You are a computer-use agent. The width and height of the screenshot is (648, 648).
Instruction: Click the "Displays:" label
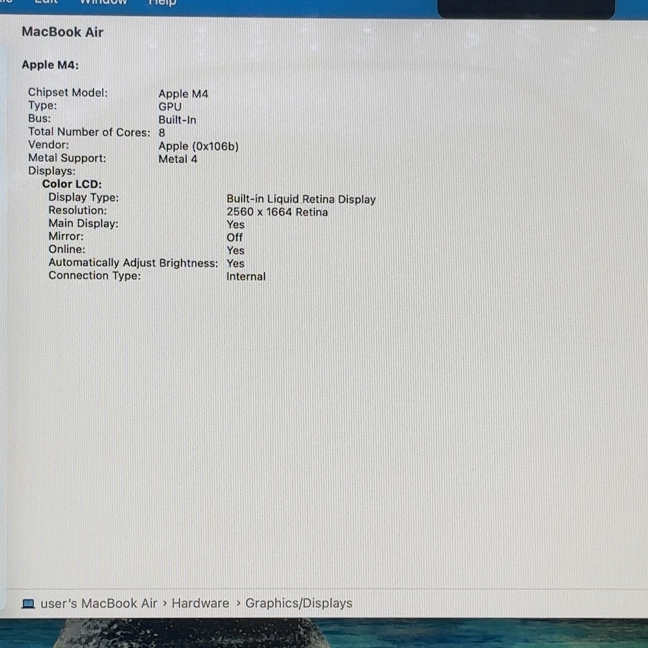click(52, 171)
